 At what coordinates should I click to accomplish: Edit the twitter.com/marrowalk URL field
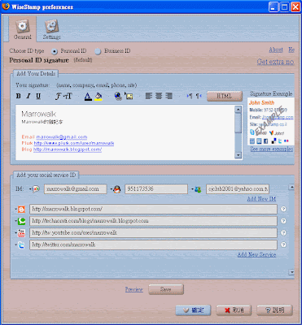click(153, 245)
